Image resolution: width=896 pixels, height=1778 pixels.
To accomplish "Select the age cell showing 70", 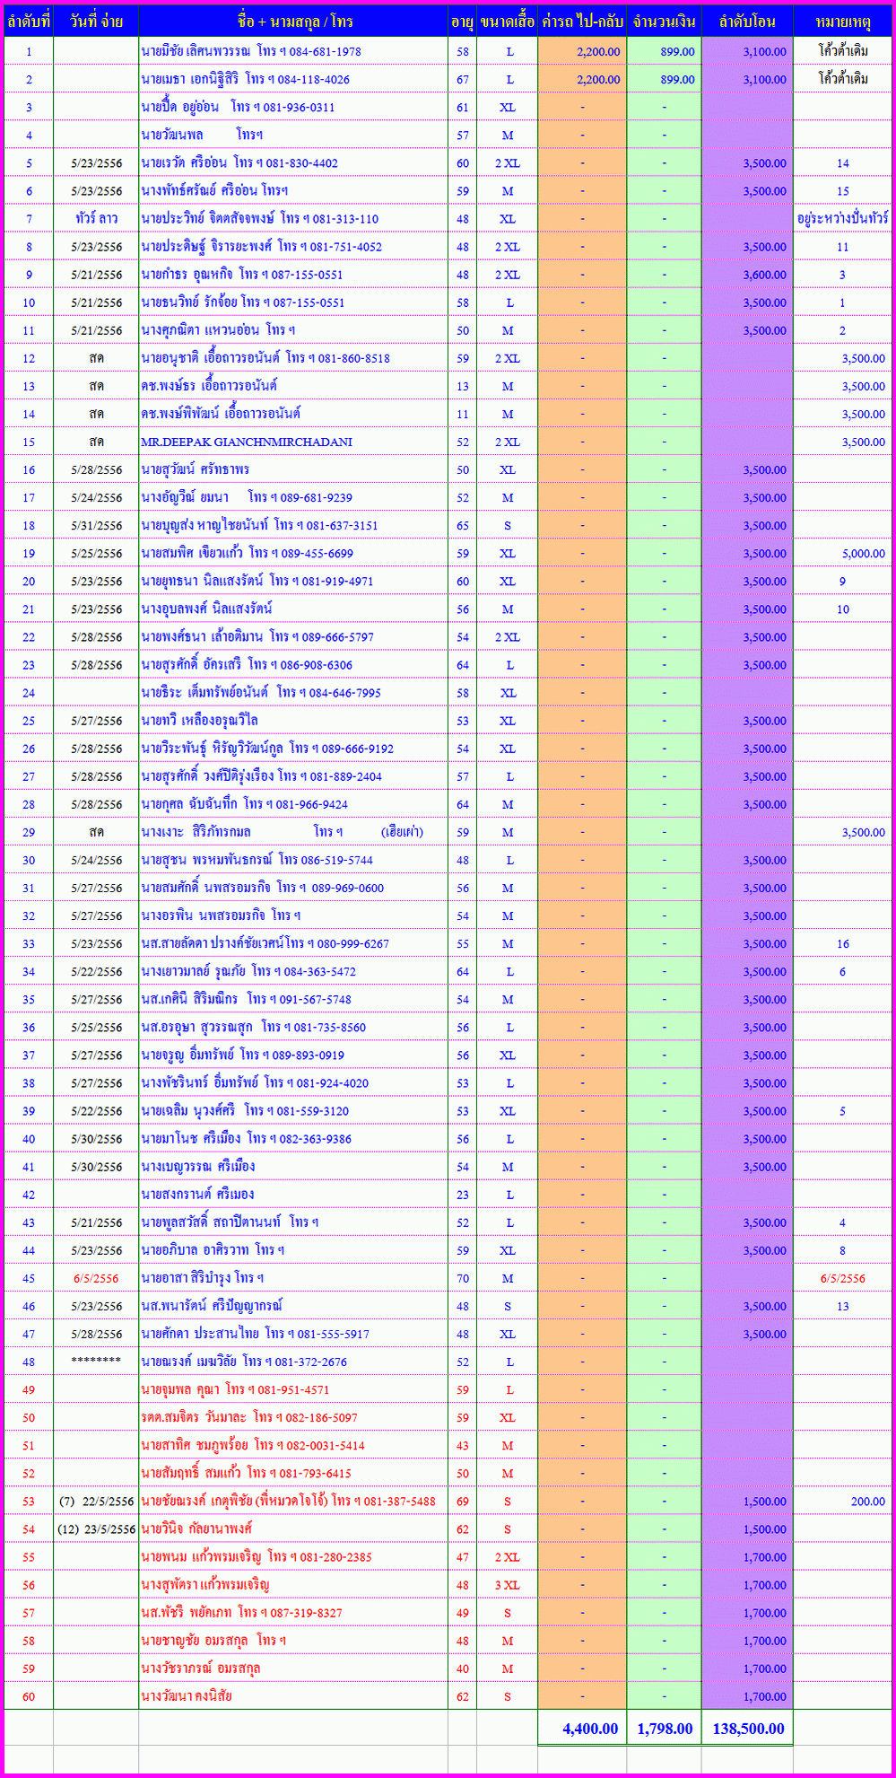I will pyautogui.click(x=463, y=1278).
